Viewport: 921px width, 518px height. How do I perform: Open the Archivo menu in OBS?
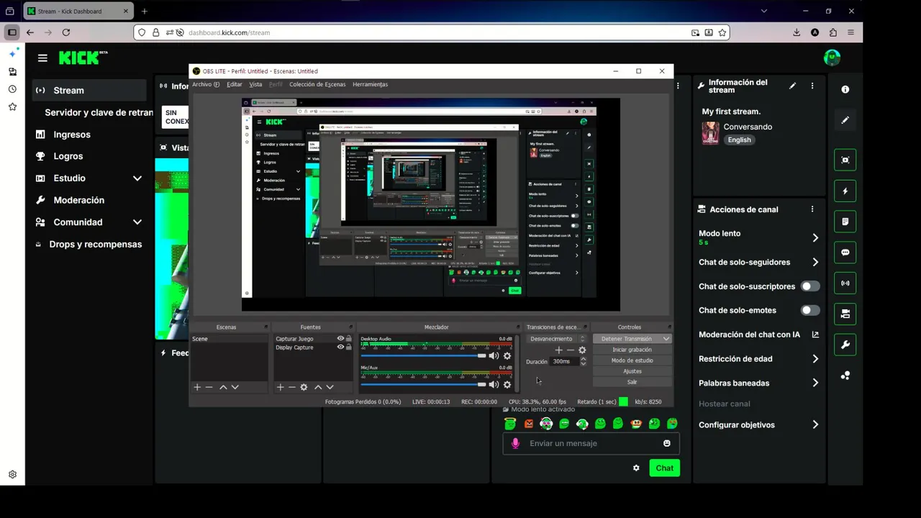[205, 84]
